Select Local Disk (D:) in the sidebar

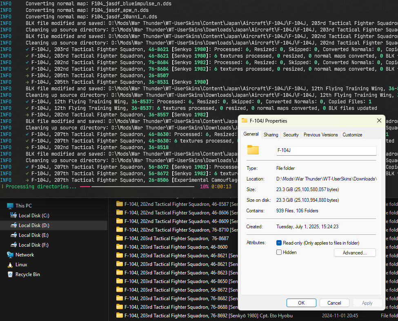[53, 225]
